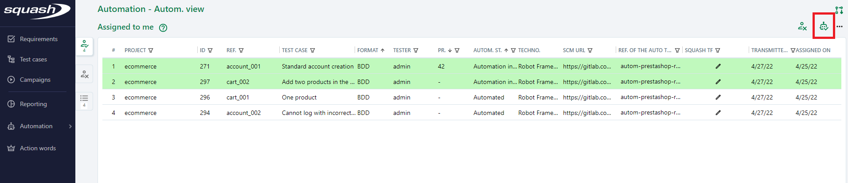Viewport: 848px width, 183px height.
Task: Switch to the unassigned tests side tab
Action: (x=84, y=74)
